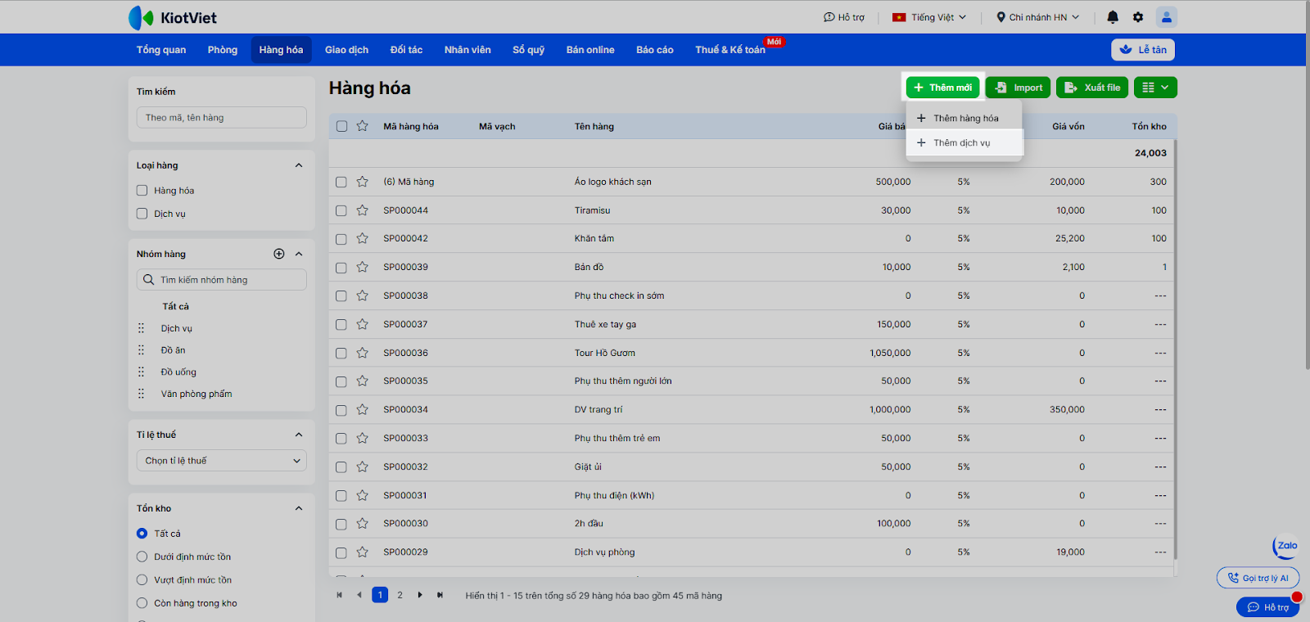Open the Zalo chat icon
Viewport: 1310px width, 622px height.
pyautogui.click(x=1286, y=546)
